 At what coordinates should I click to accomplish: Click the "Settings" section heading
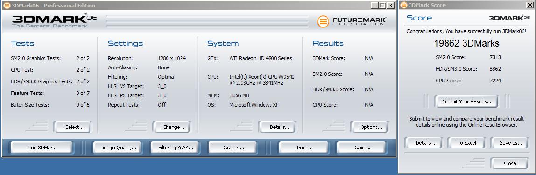pos(125,43)
